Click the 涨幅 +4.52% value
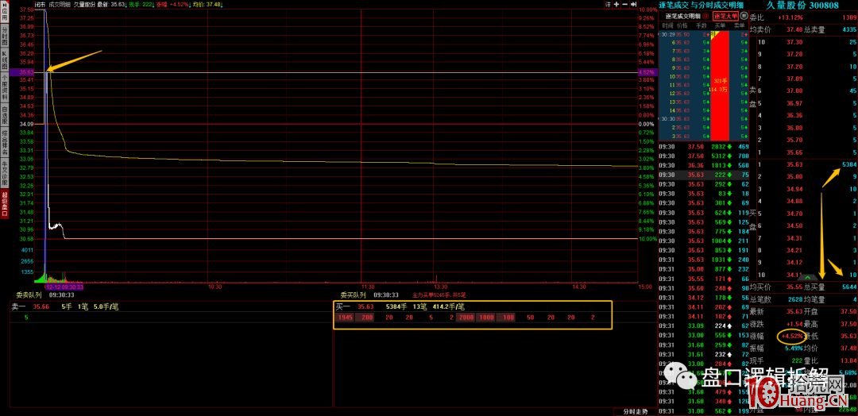858x416 pixels. [x=792, y=336]
